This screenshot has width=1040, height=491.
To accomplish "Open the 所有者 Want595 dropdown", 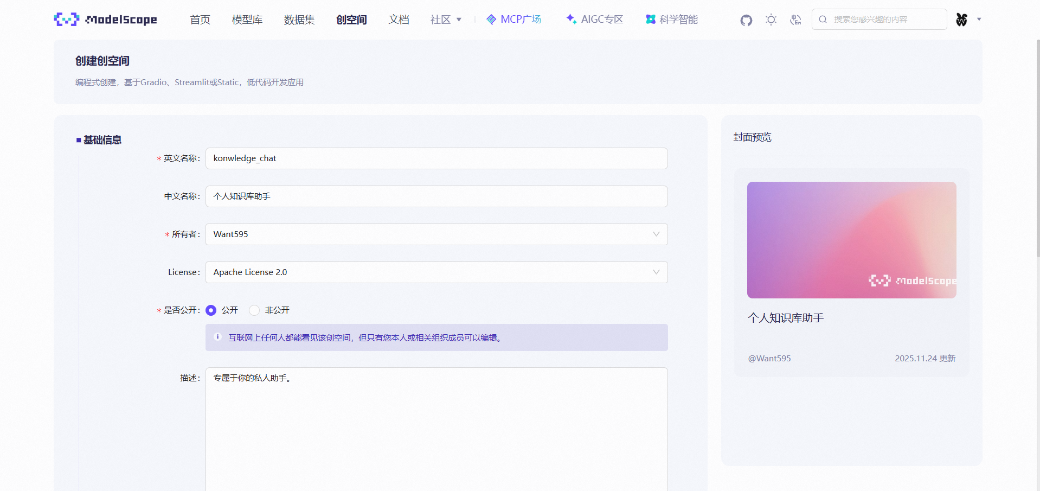I will pyautogui.click(x=436, y=234).
